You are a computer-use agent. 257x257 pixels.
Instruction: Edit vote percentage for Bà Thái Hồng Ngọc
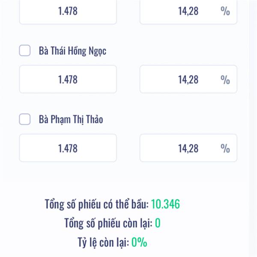(180, 79)
